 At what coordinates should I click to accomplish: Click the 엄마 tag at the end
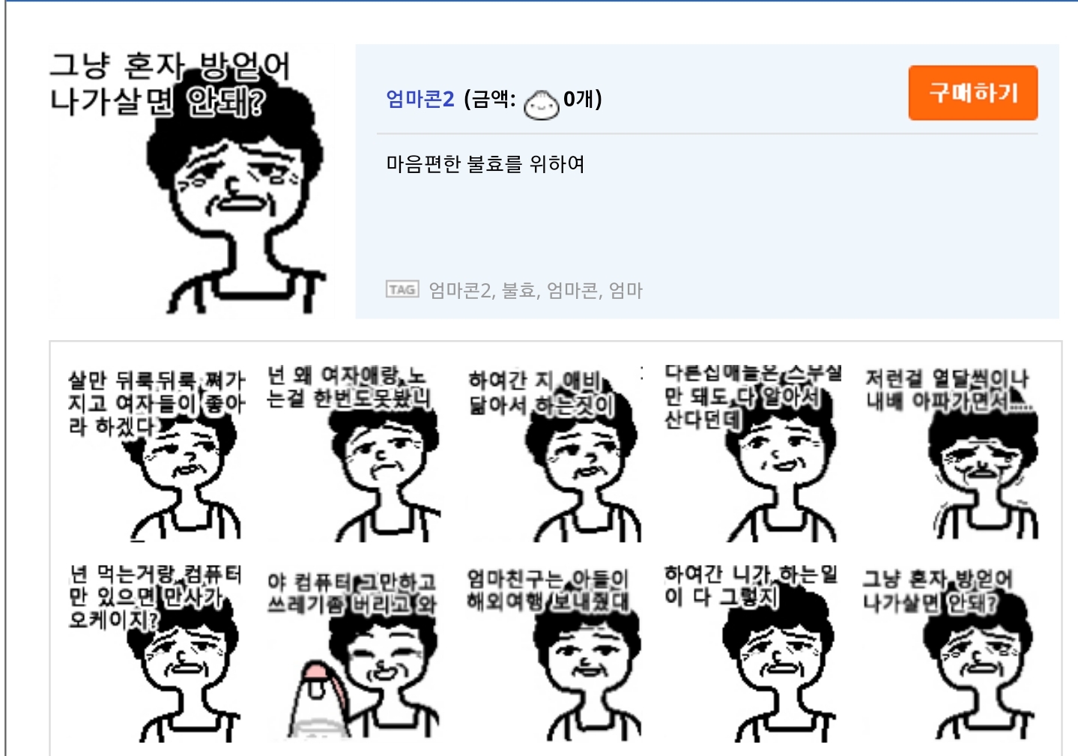[x=626, y=290]
